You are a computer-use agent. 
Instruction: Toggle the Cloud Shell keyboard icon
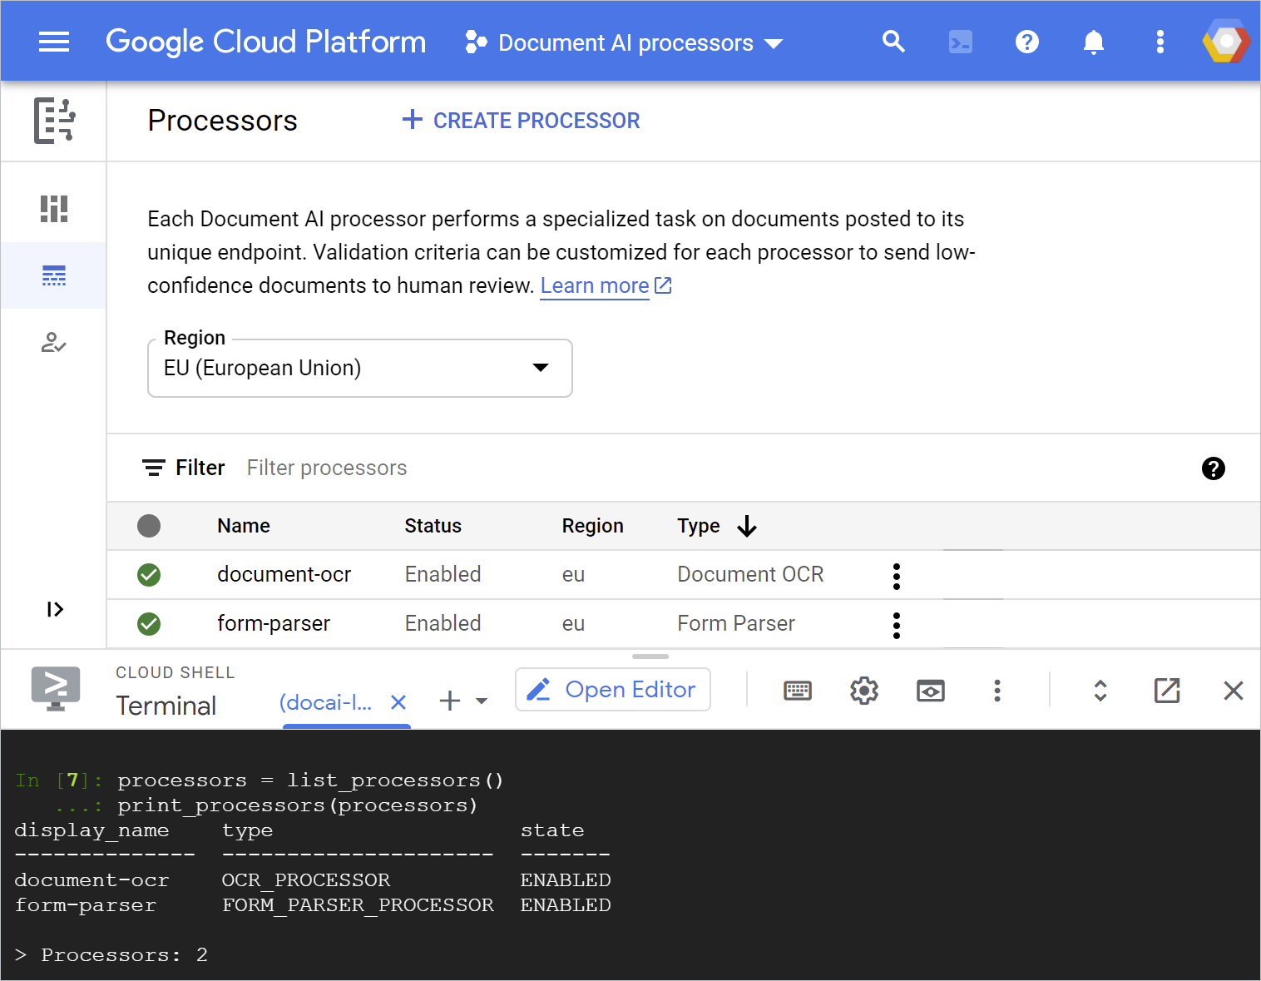pyautogui.click(x=798, y=691)
